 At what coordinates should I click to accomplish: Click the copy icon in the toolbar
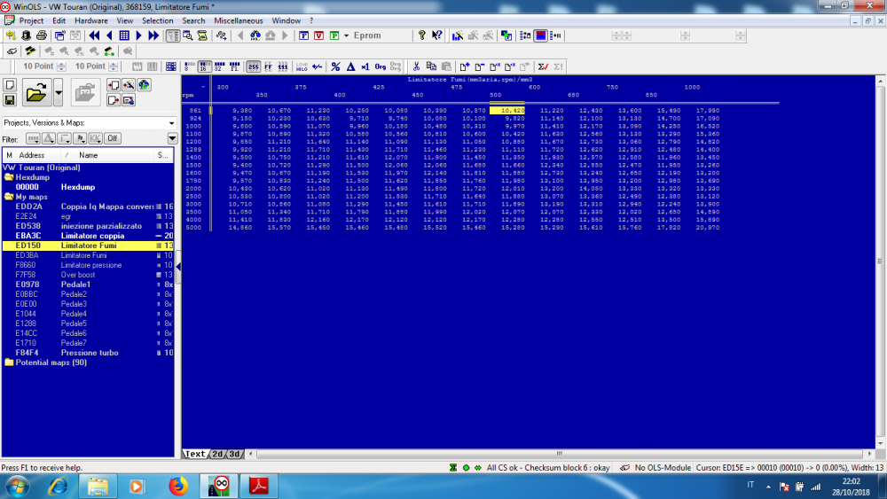431,66
